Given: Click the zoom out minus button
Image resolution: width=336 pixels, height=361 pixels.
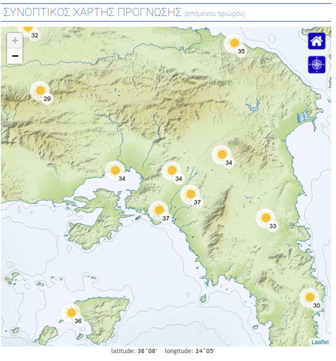Looking at the screenshot, I should click(x=15, y=56).
